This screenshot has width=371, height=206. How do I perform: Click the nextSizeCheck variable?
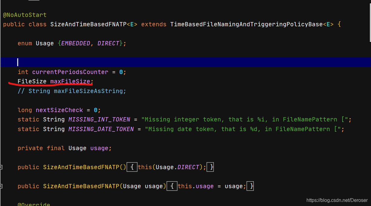(x=59, y=110)
